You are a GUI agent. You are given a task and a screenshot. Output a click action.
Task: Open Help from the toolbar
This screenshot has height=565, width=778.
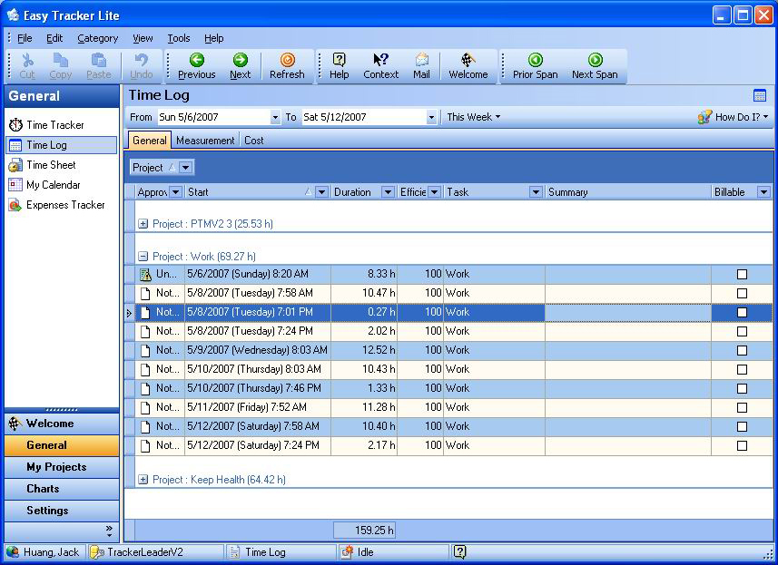339,66
